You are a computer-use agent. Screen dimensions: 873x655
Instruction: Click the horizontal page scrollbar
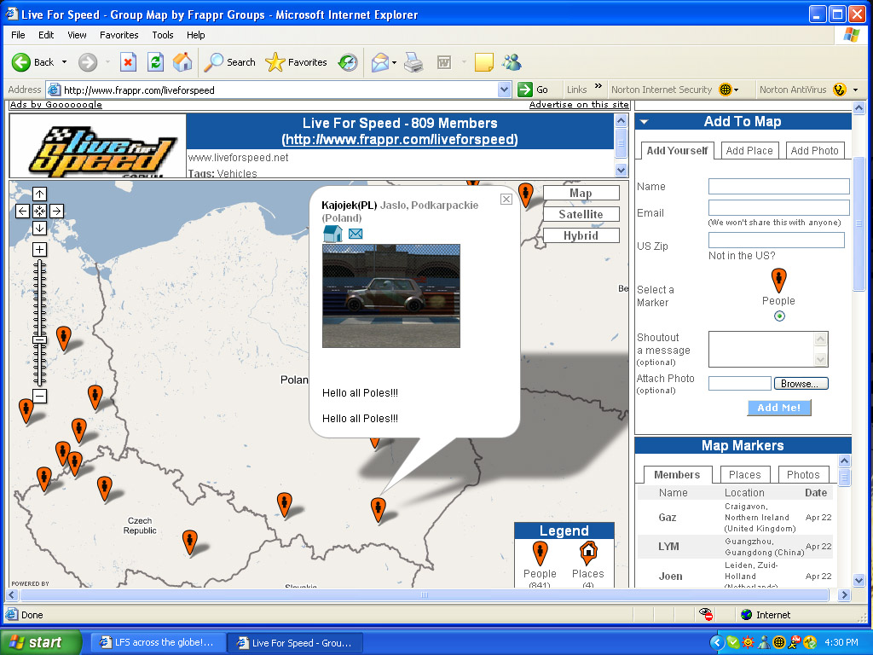coord(425,594)
